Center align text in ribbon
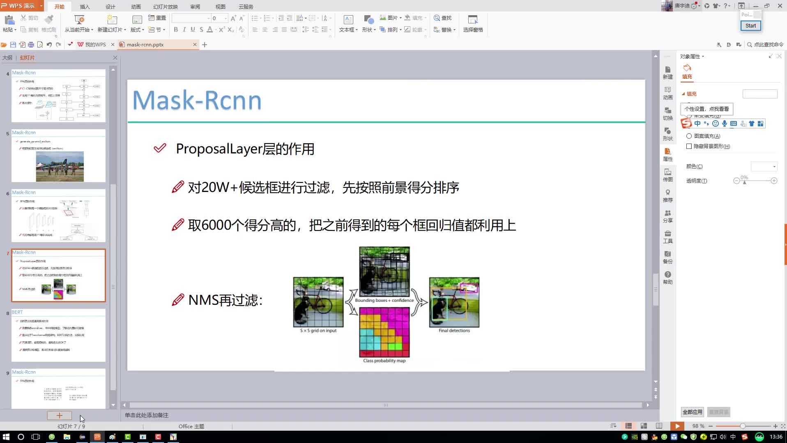This screenshot has height=443, width=787. pyautogui.click(x=265, y=30)
